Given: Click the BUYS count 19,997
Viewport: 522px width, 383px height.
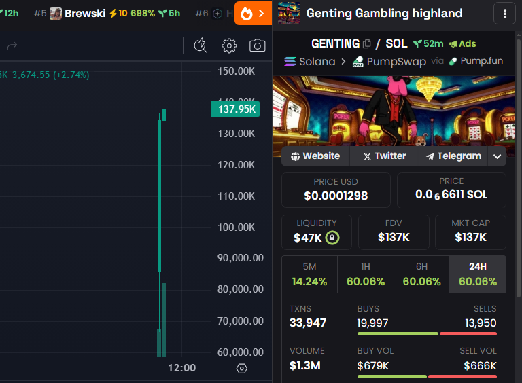Looking at the screenshot, I should click(372, 323).
